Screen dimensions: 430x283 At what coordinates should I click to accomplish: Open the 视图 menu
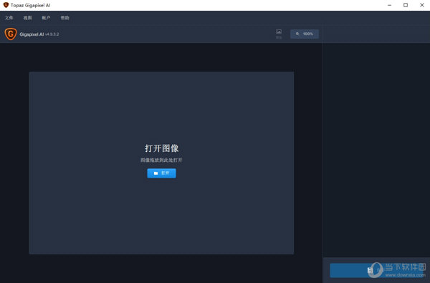(x=27, y=18)
